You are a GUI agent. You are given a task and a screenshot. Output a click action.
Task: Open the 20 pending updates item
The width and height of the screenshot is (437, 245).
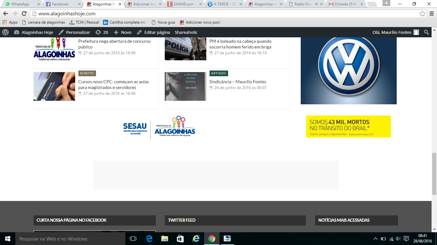(102, 32)
